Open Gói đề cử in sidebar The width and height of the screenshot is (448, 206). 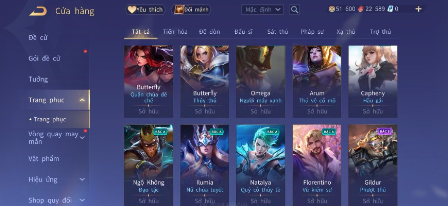[45, 58]
